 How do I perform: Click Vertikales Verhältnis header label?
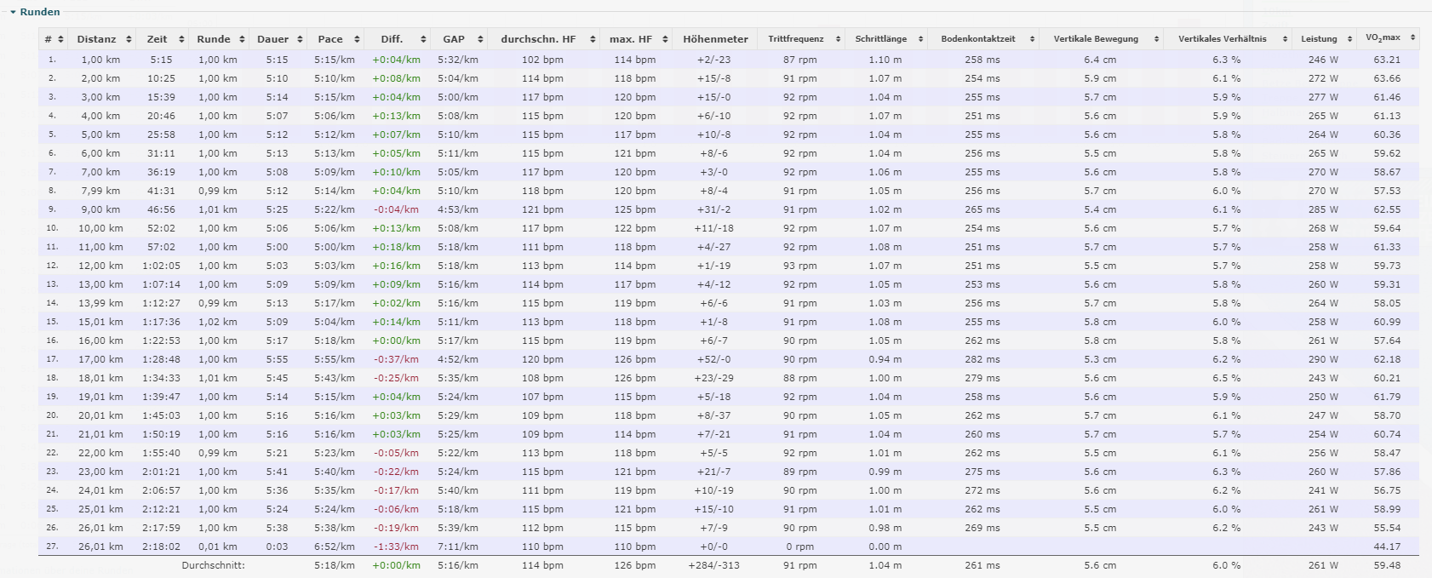tap(1222, 39)
